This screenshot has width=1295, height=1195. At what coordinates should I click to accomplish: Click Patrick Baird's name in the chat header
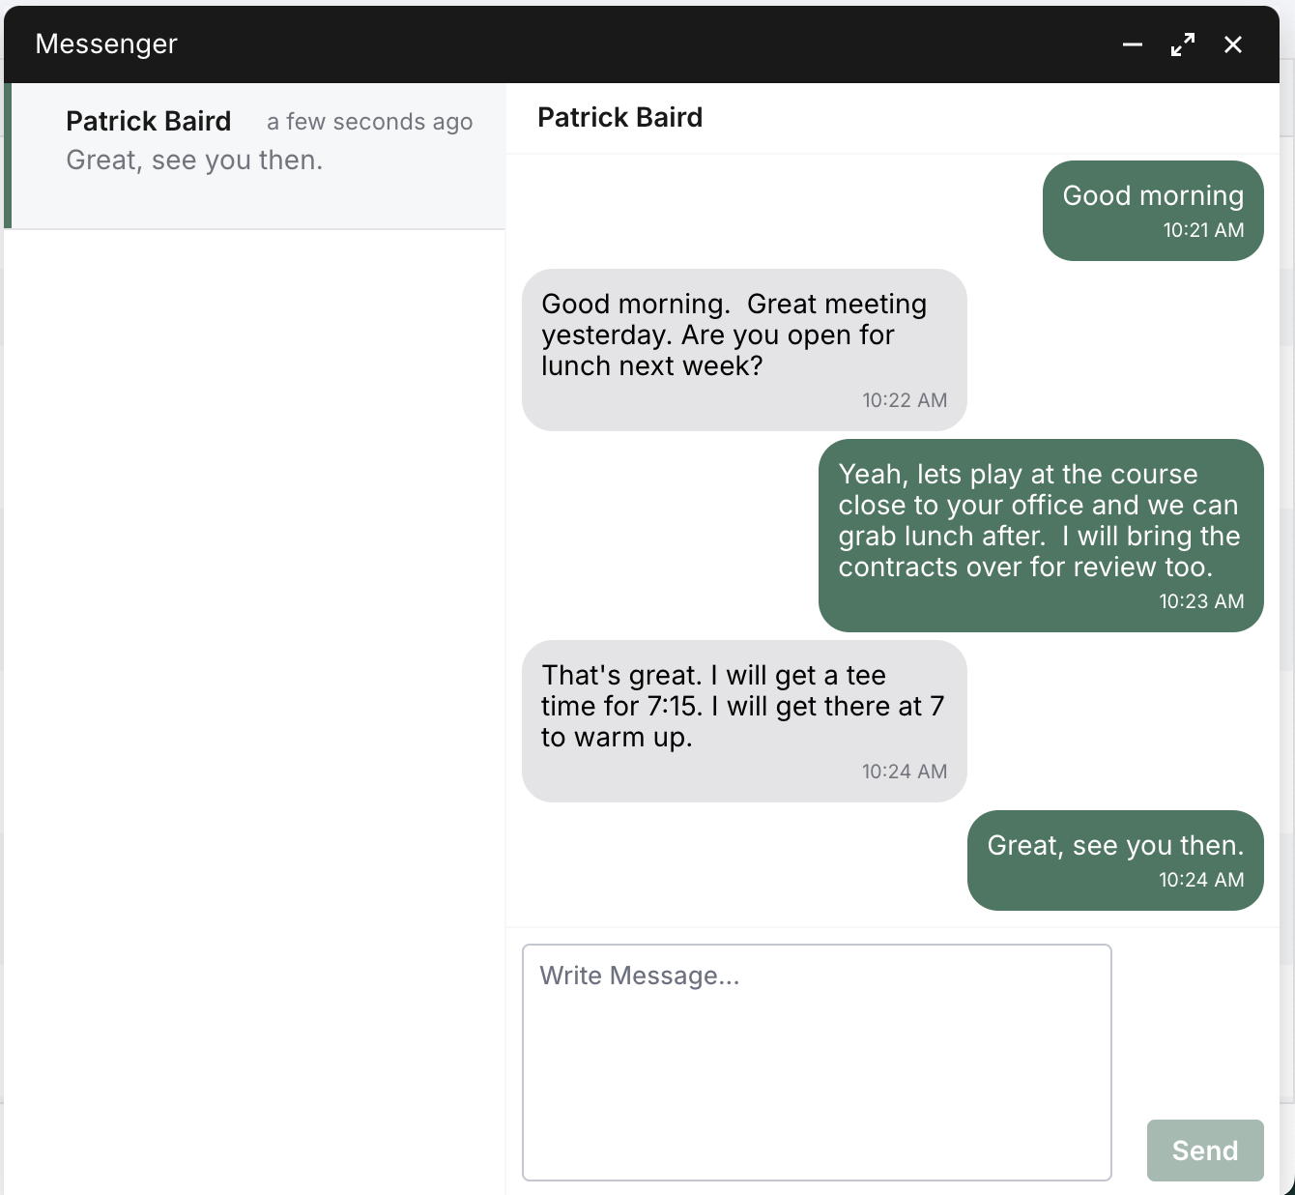click(619, 117)
